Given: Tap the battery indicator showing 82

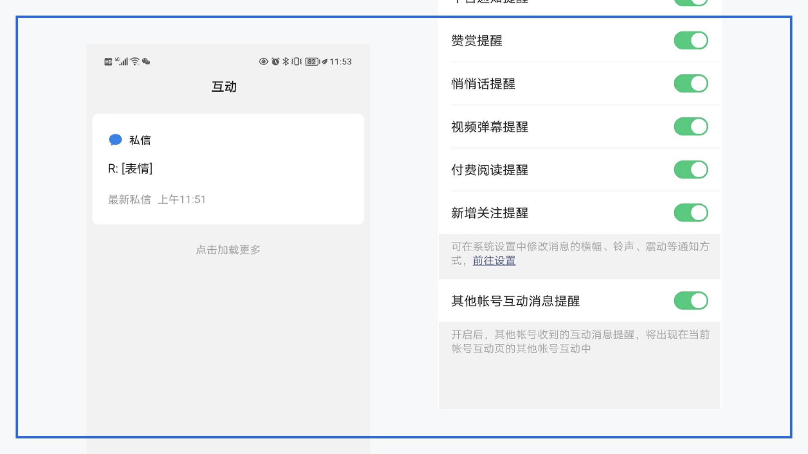Looking at the screenshot, I should tap(311, 61).
